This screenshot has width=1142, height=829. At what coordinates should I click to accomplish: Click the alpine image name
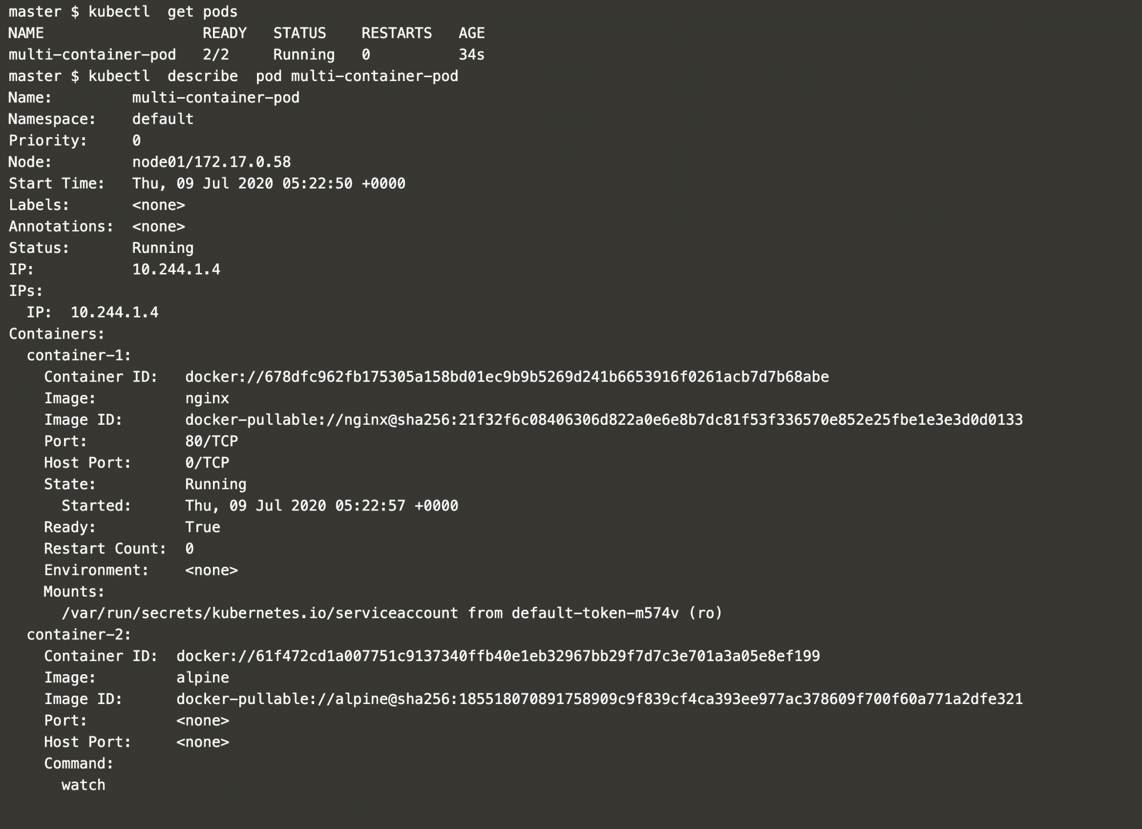[203, 678]
